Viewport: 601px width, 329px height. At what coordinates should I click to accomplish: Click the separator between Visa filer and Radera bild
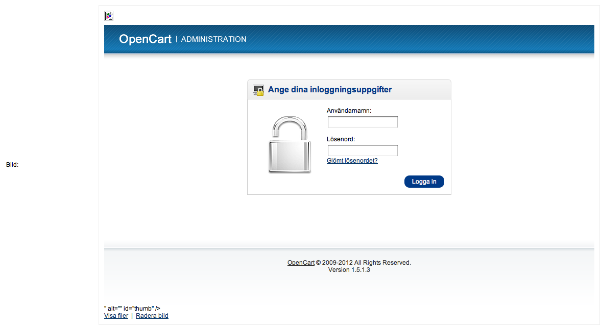[132, 316]
